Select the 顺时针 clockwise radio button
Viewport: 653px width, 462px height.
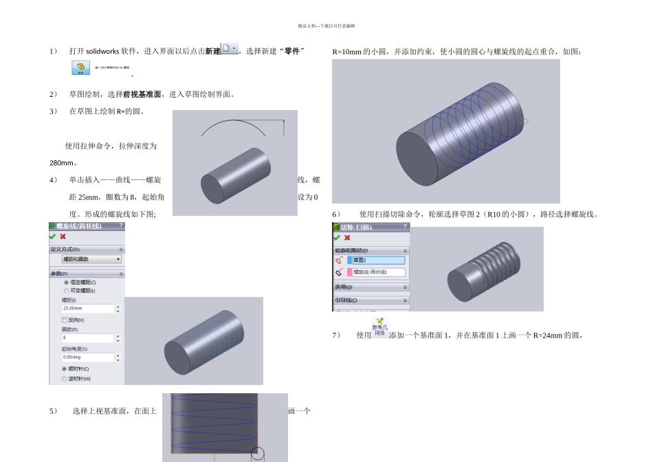pyautogui.click(x=64, y=368)
